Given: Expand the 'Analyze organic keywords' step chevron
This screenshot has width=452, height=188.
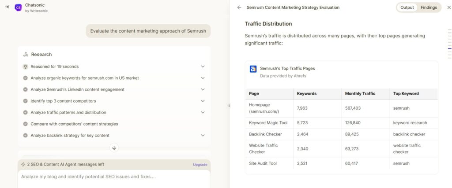Looking at the screenshot, I should tap(203, 78).
